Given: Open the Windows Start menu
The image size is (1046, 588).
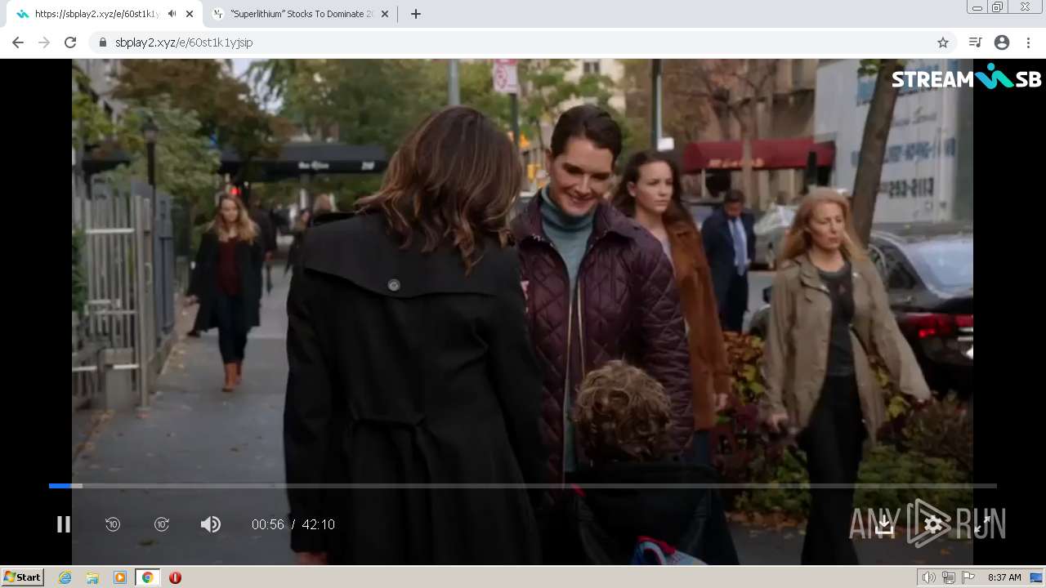Looking at the screenshot, I should [22, 577].
